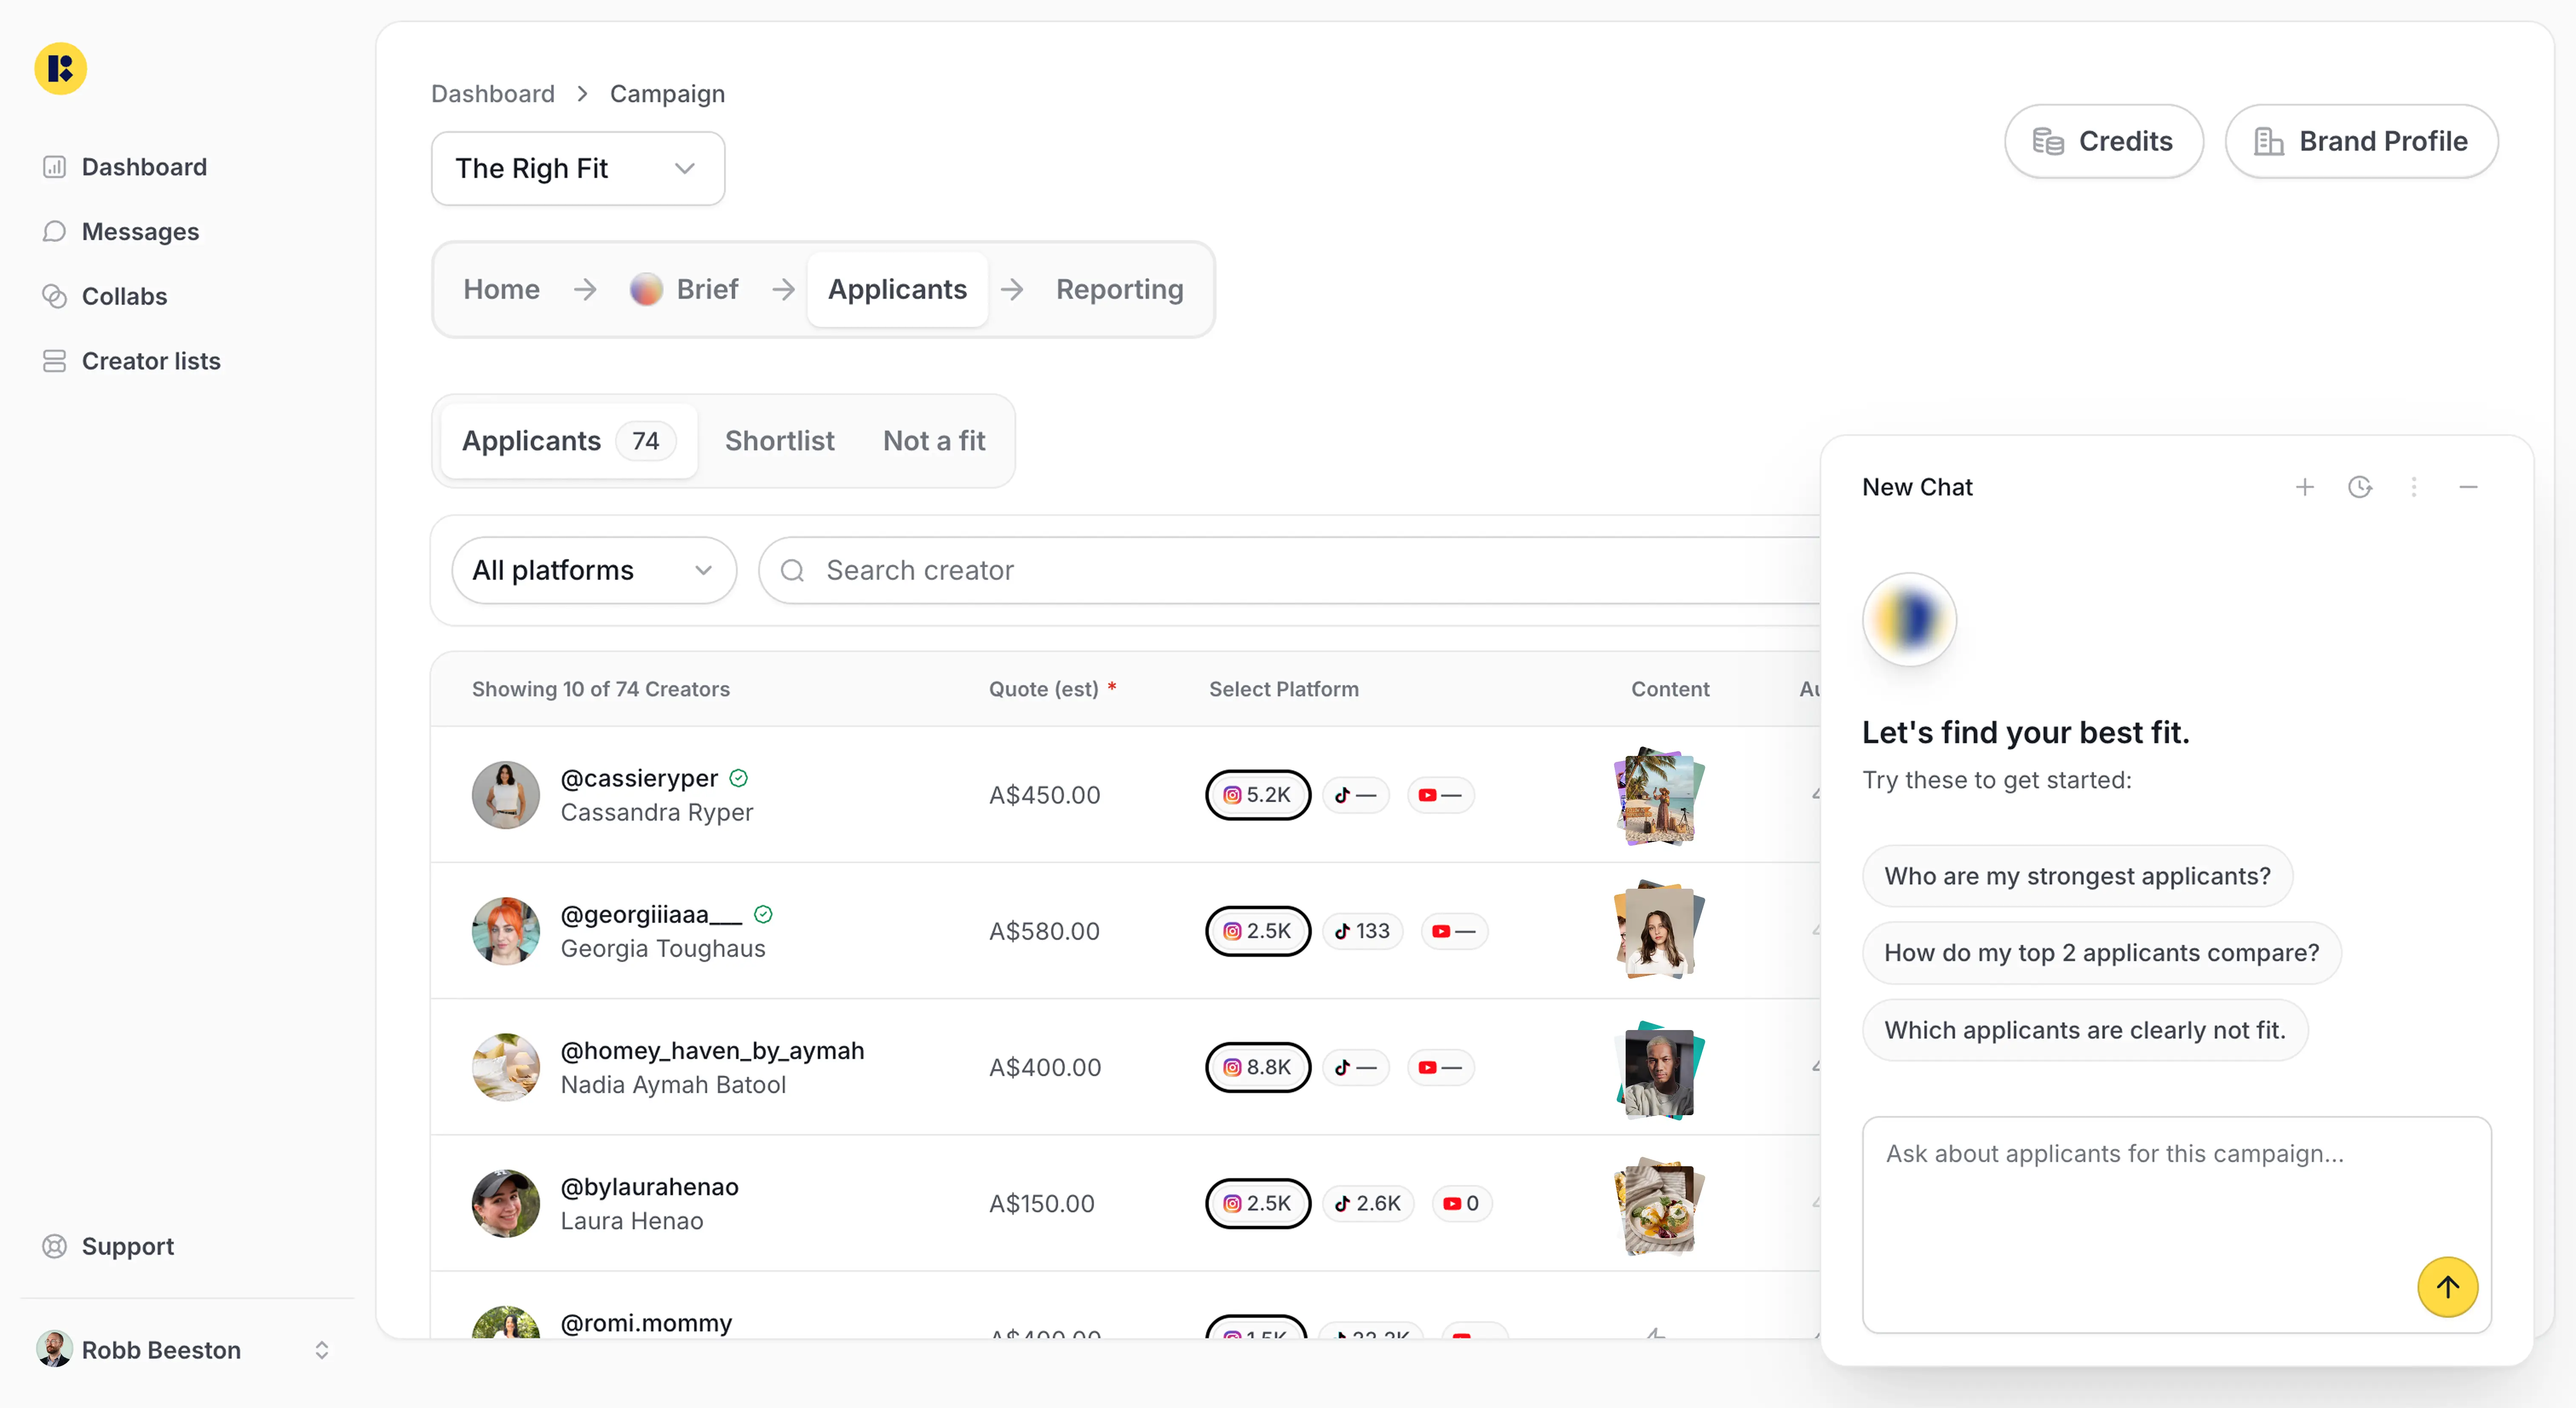This screenshot has width=2576, height=1408.
Task: Open cassieryper's content thumbnail
Action: tap(1659, 796)
